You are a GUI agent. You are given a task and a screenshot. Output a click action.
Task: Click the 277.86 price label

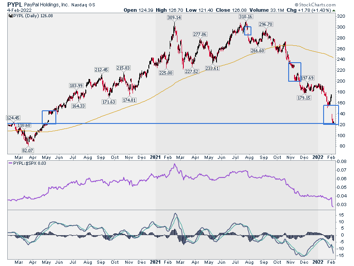(x=200, y=34)
